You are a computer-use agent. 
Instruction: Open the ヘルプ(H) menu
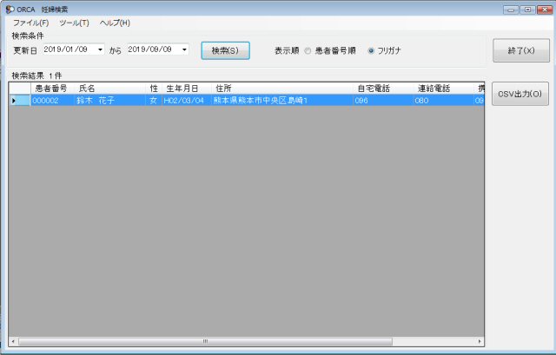tap(115, 23)
